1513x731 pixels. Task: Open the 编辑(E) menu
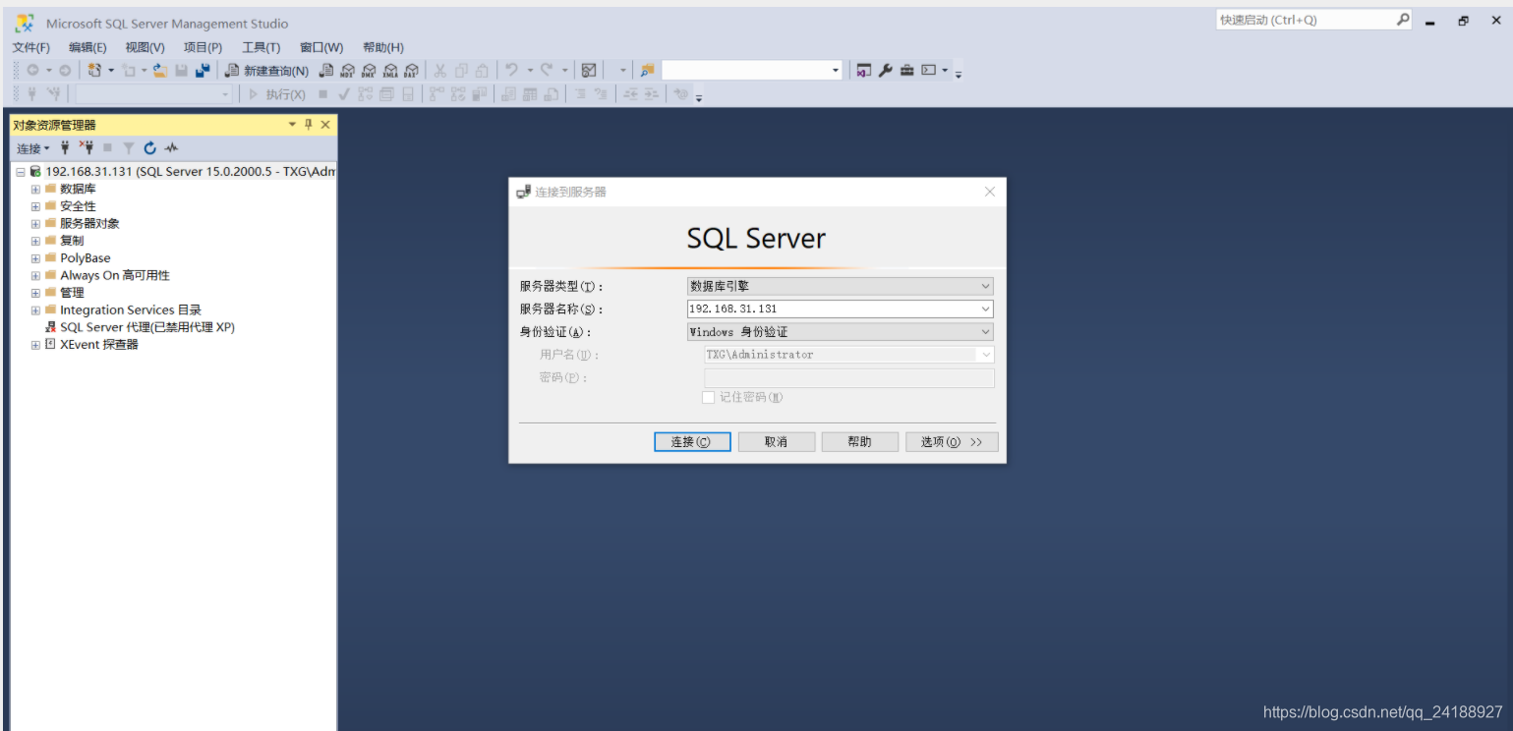coord(87,47)
